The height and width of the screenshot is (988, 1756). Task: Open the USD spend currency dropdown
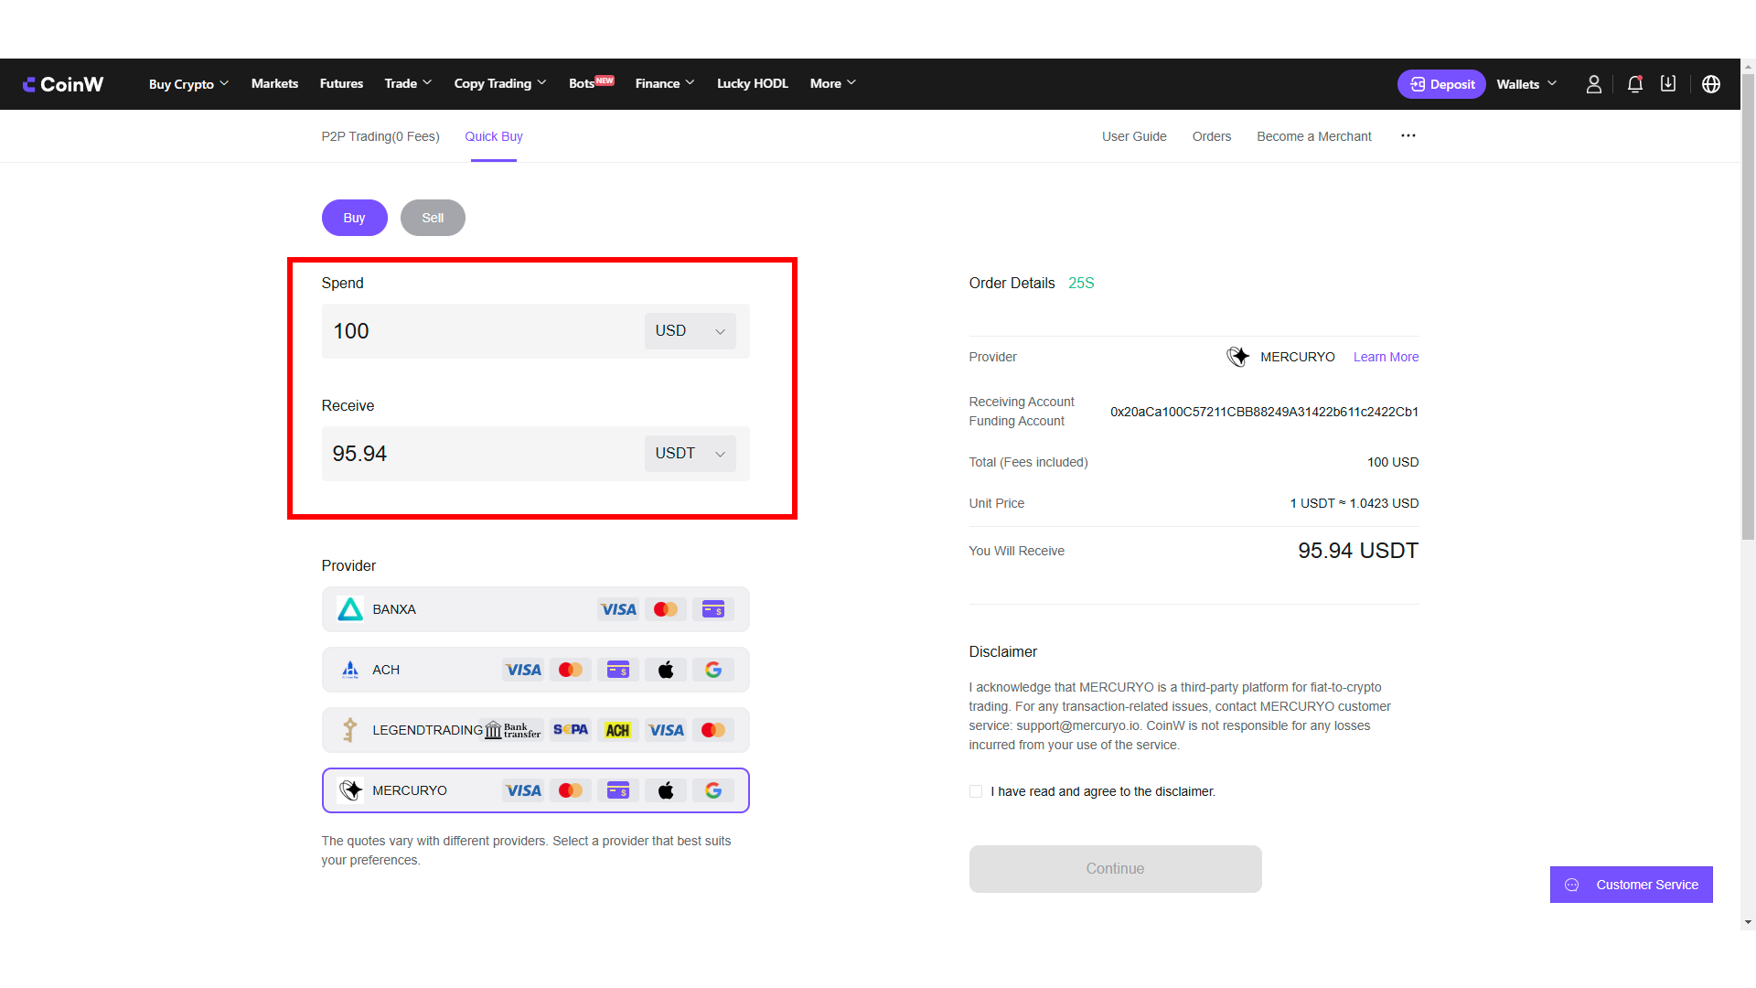click(691, 331)
